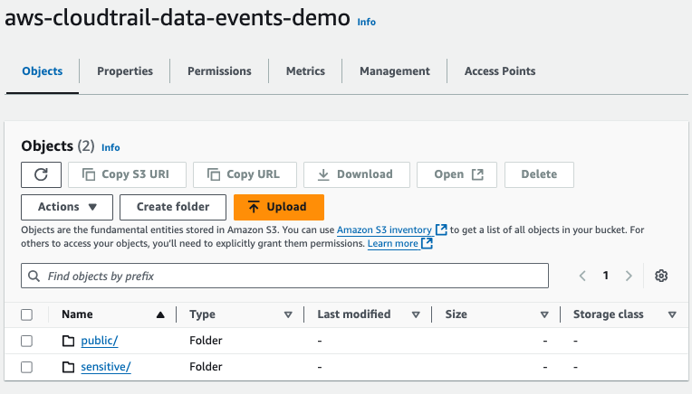Click the orange Upload button
Screen dimensions: 692x394
[279, 207]
